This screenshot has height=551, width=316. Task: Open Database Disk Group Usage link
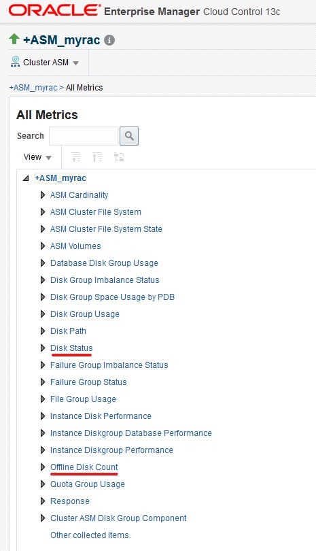(104, 263)
